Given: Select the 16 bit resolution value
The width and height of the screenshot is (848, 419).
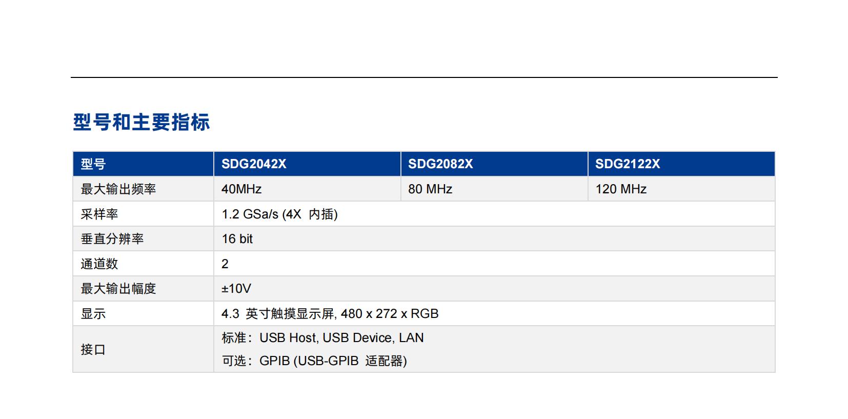Looking at the screenshot, I should [x=237, y=239].
